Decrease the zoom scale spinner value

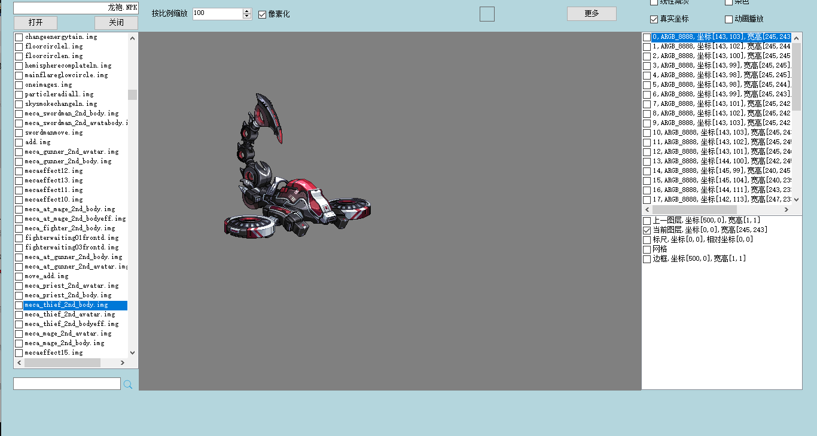coord(247,16)
